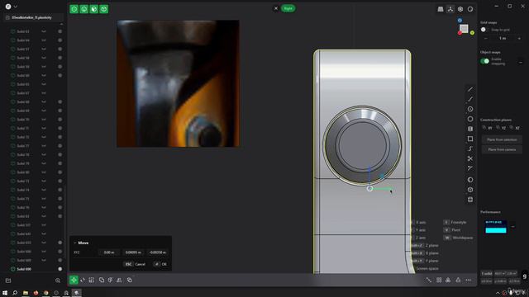Expand the chevron on Solid 68 row
529x297 pixels.
(x=44, y=101)
